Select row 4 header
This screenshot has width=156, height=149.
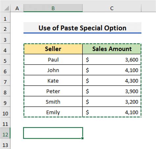[x=5, y=49]
